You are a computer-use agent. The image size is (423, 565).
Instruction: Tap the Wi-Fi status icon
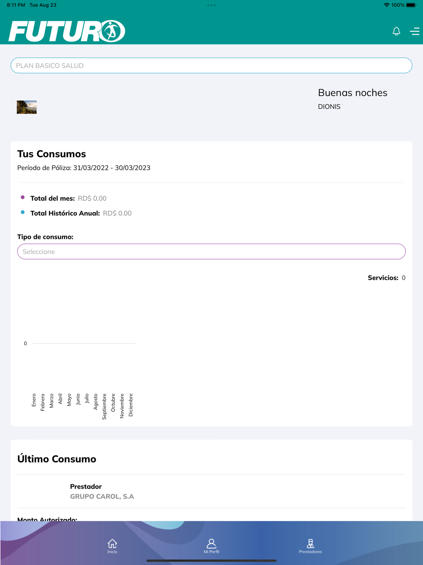pyautogui.click(x=386, y=5)
